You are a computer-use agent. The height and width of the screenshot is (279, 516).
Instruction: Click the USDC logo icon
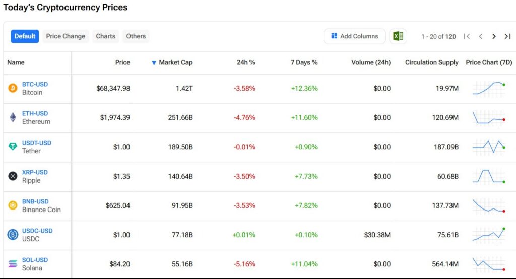pos(13,235)
